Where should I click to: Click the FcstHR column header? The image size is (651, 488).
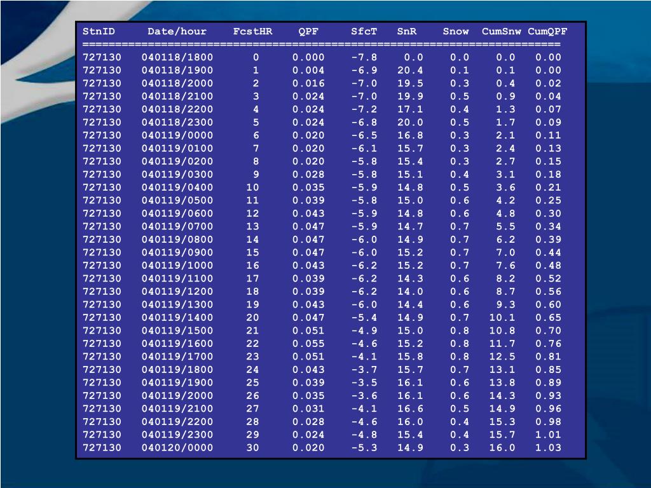(252, 31)
